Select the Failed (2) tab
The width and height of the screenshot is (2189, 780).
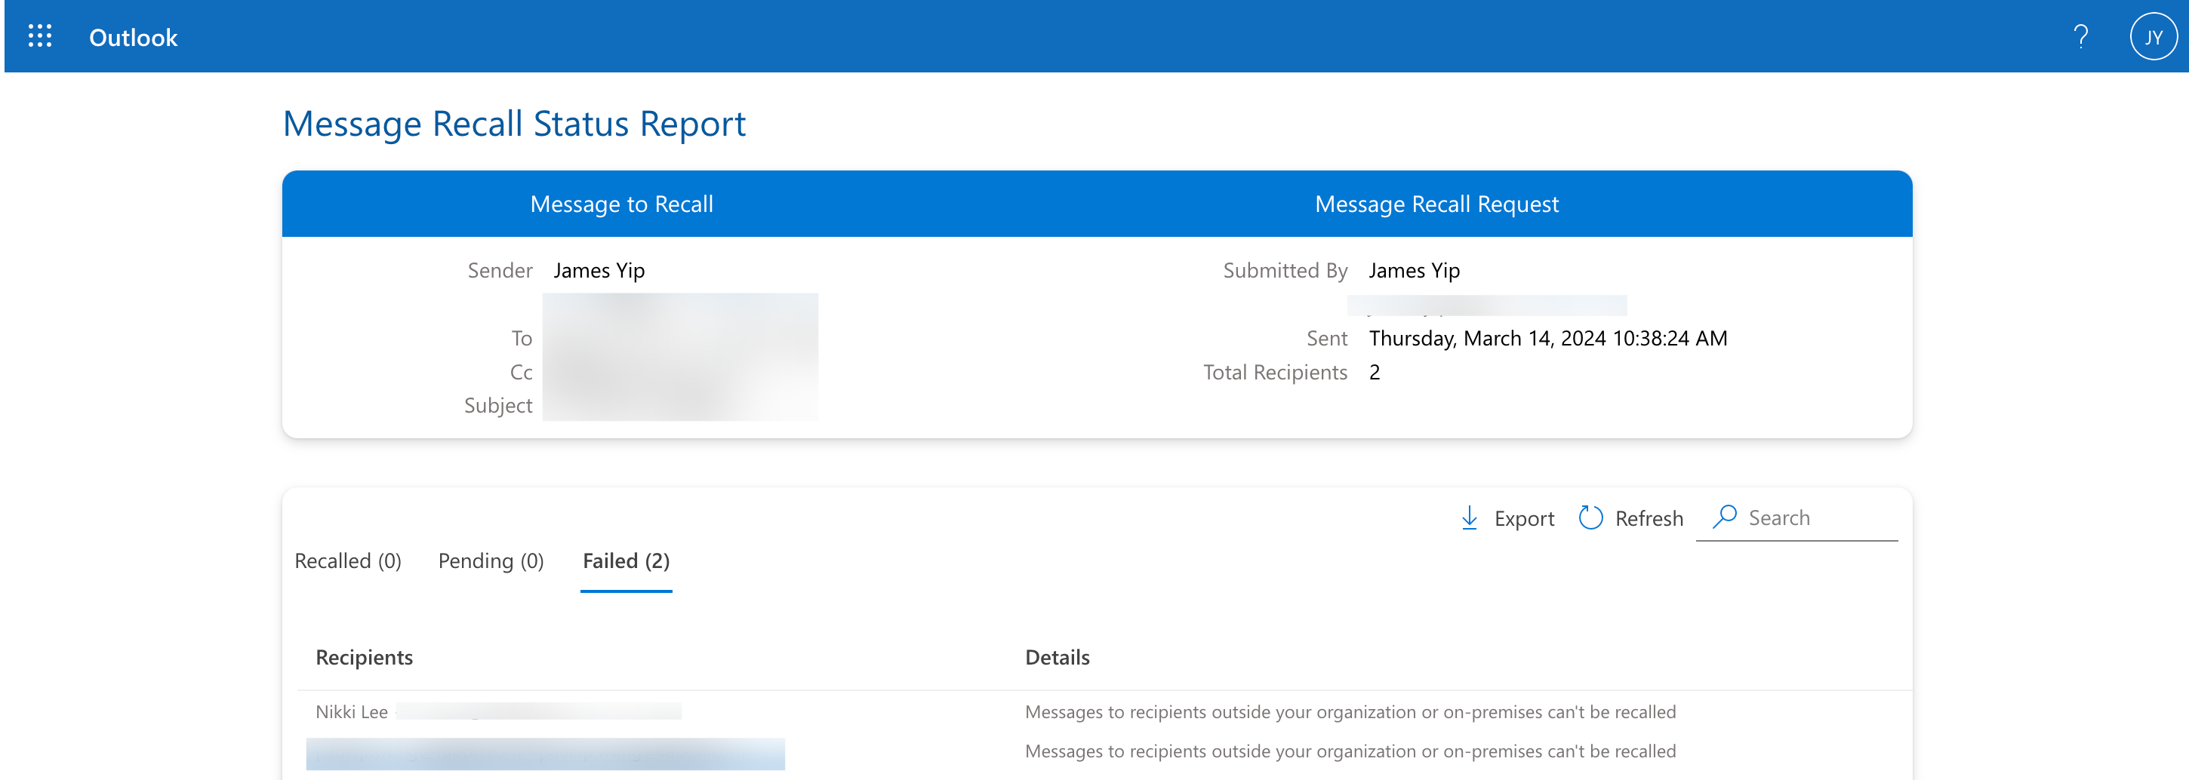(627, 560)
